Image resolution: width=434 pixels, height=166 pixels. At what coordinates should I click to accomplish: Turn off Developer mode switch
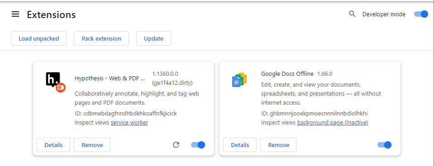click(421, 14)
